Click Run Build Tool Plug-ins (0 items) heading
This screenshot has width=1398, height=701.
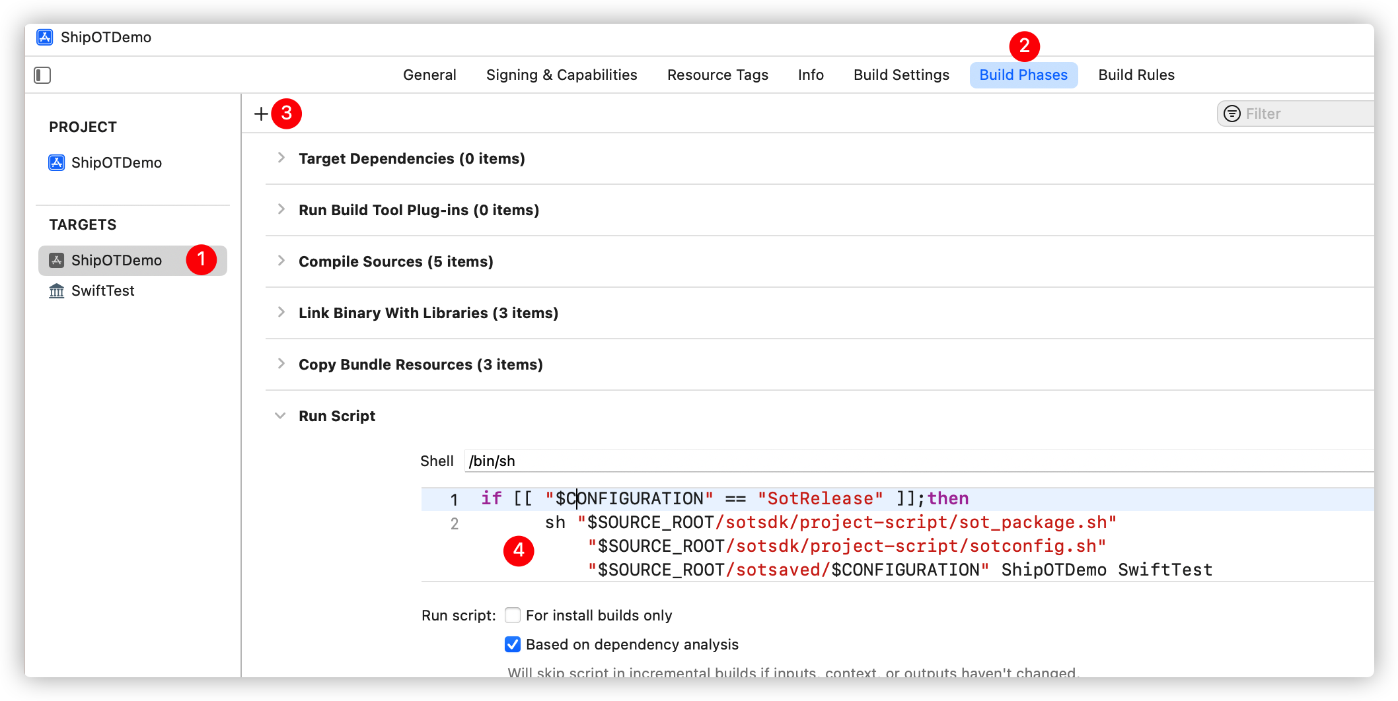coord(419,210)
